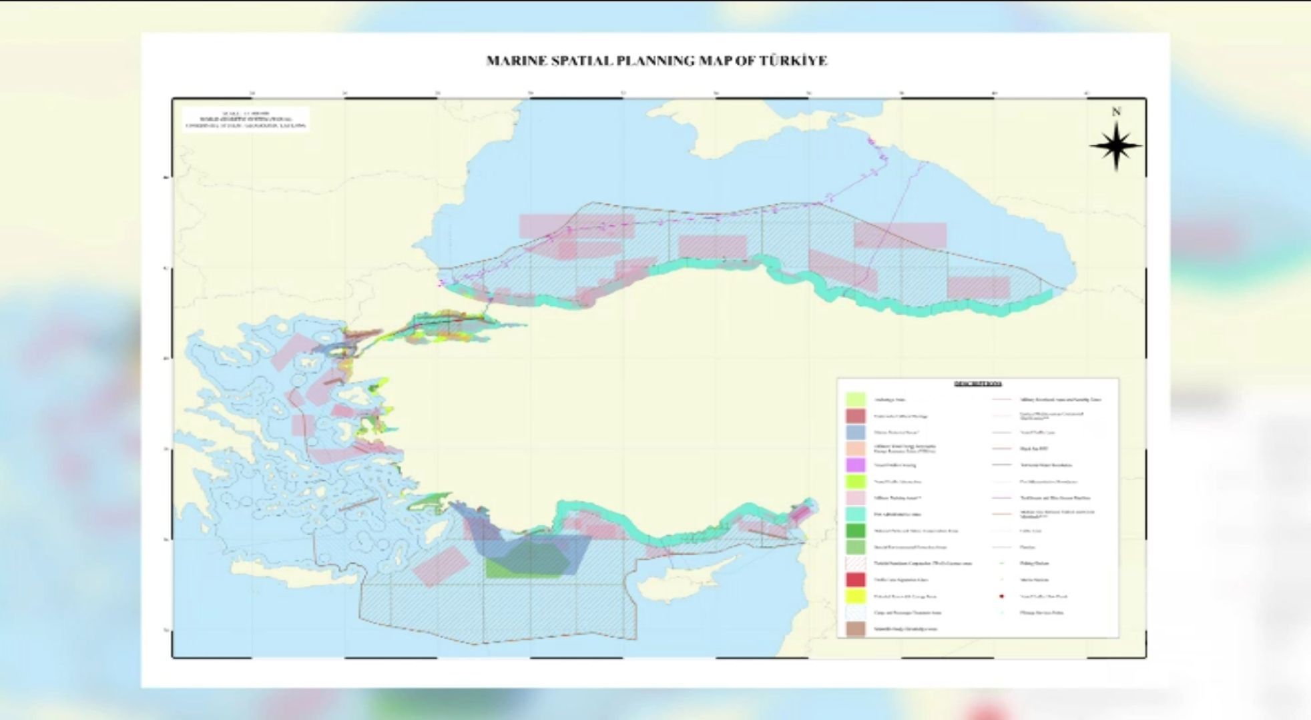Image resolution: width=1311 pixels, height=720 pixels.
Task: Click the scale and coordinate system info box
Action: click(x=246, y=119)
